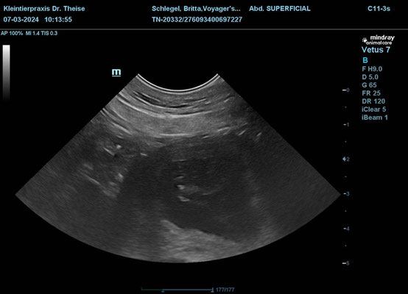Select the D 5.0 depth parameter
The image size is (408, 294).
(x=370, y=77)
